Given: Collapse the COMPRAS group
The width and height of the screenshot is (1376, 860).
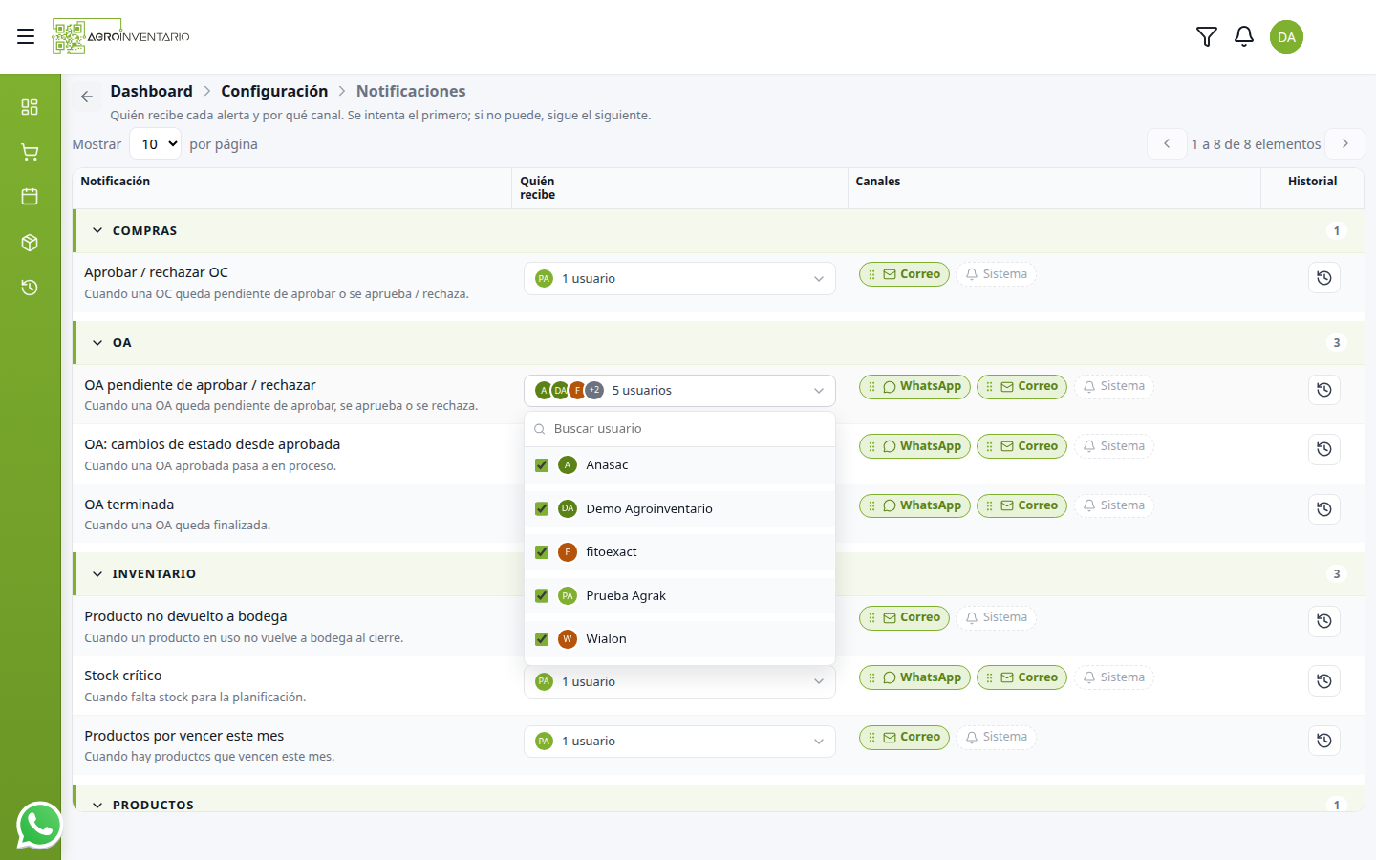Looking at the screenshot, I should (97, 231).
